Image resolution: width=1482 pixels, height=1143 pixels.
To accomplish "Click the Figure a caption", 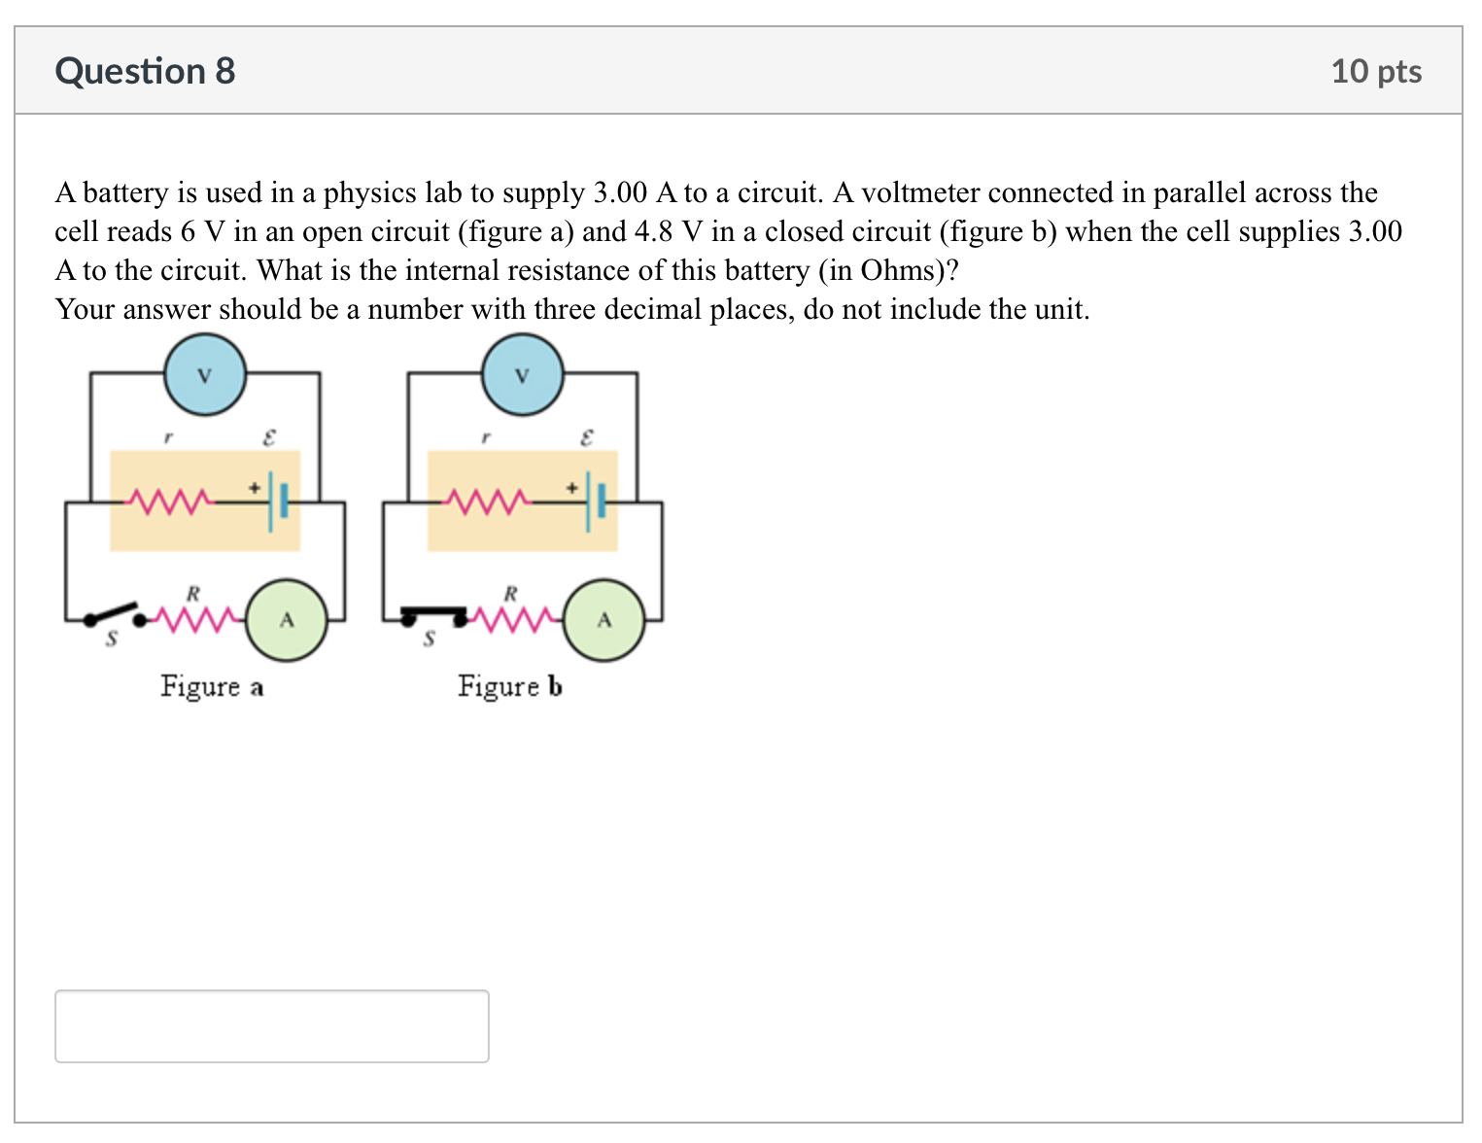I will click(x=213, y=687).
